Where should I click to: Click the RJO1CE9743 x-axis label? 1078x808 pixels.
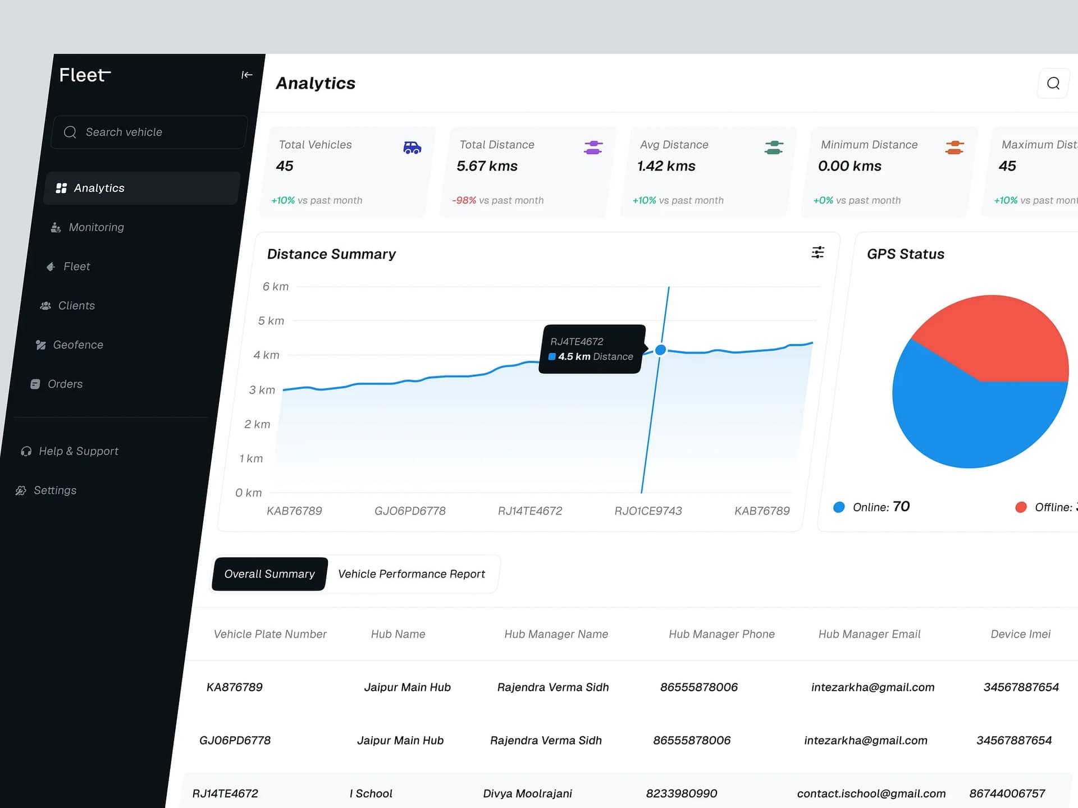click(648, 511)
